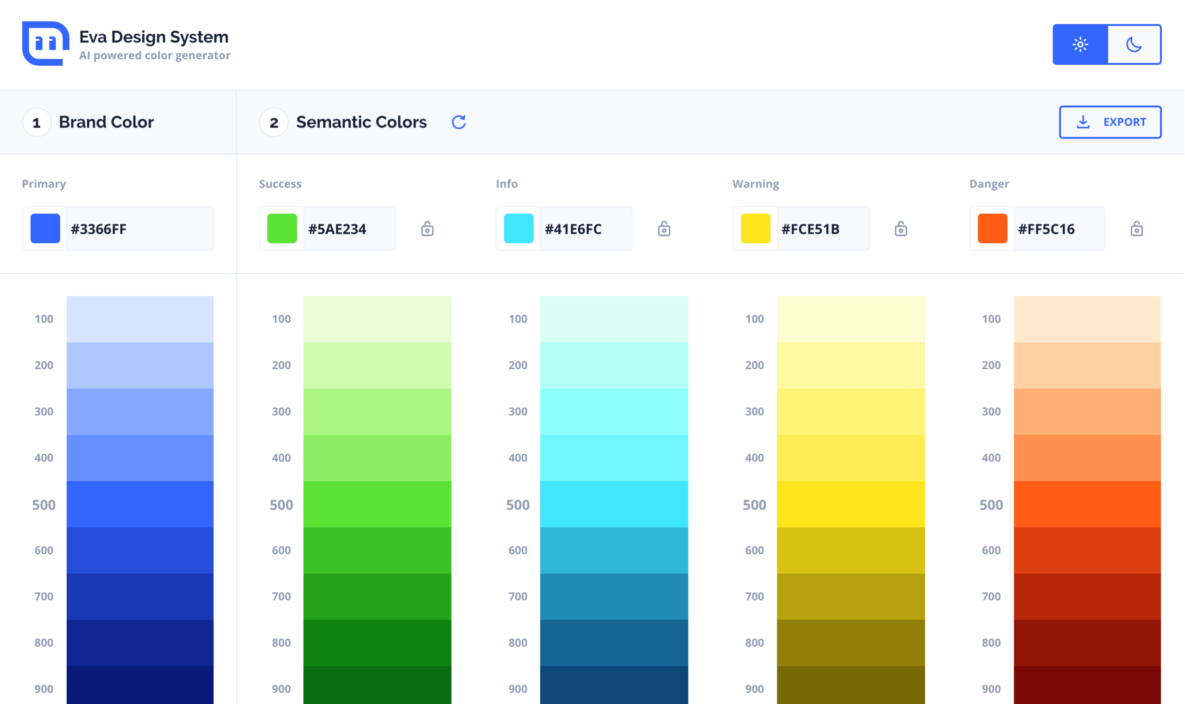
Task: Click the Danger orange color swatch
Action: [x=992, y=229]
